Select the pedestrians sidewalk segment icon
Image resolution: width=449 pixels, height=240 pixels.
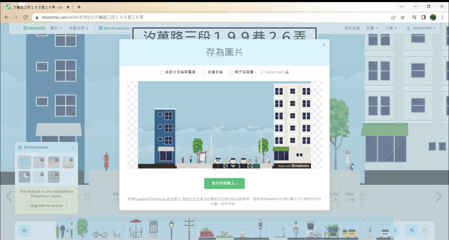click(x=65, y=229)
